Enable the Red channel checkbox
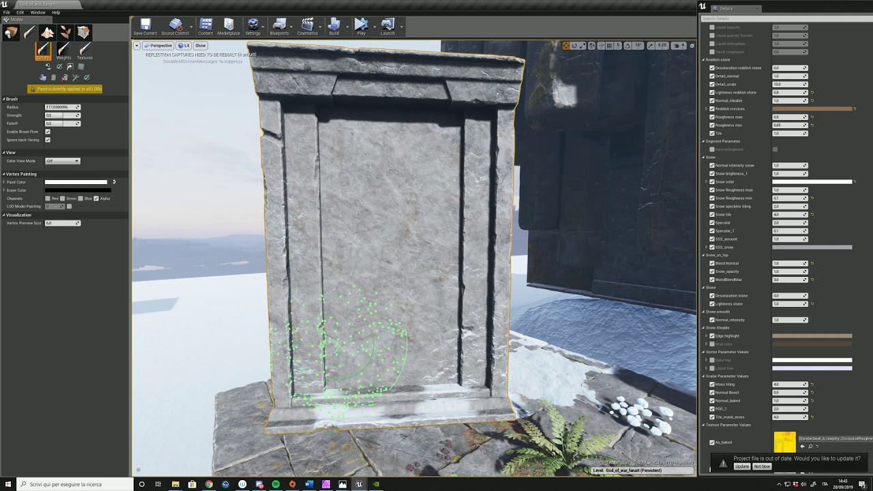 pyautogui.click(x=48, y=198)
